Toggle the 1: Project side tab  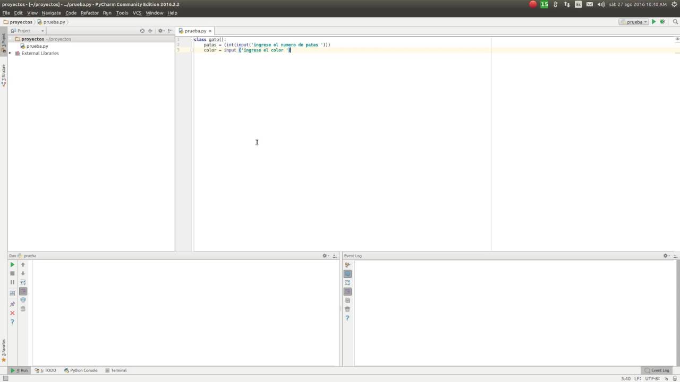coord(3,42)
